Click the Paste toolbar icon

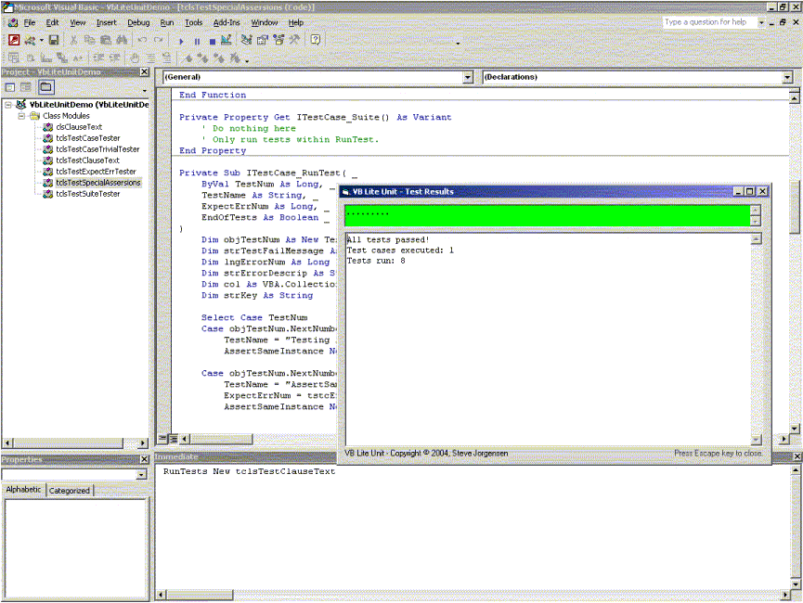point(106,40)
